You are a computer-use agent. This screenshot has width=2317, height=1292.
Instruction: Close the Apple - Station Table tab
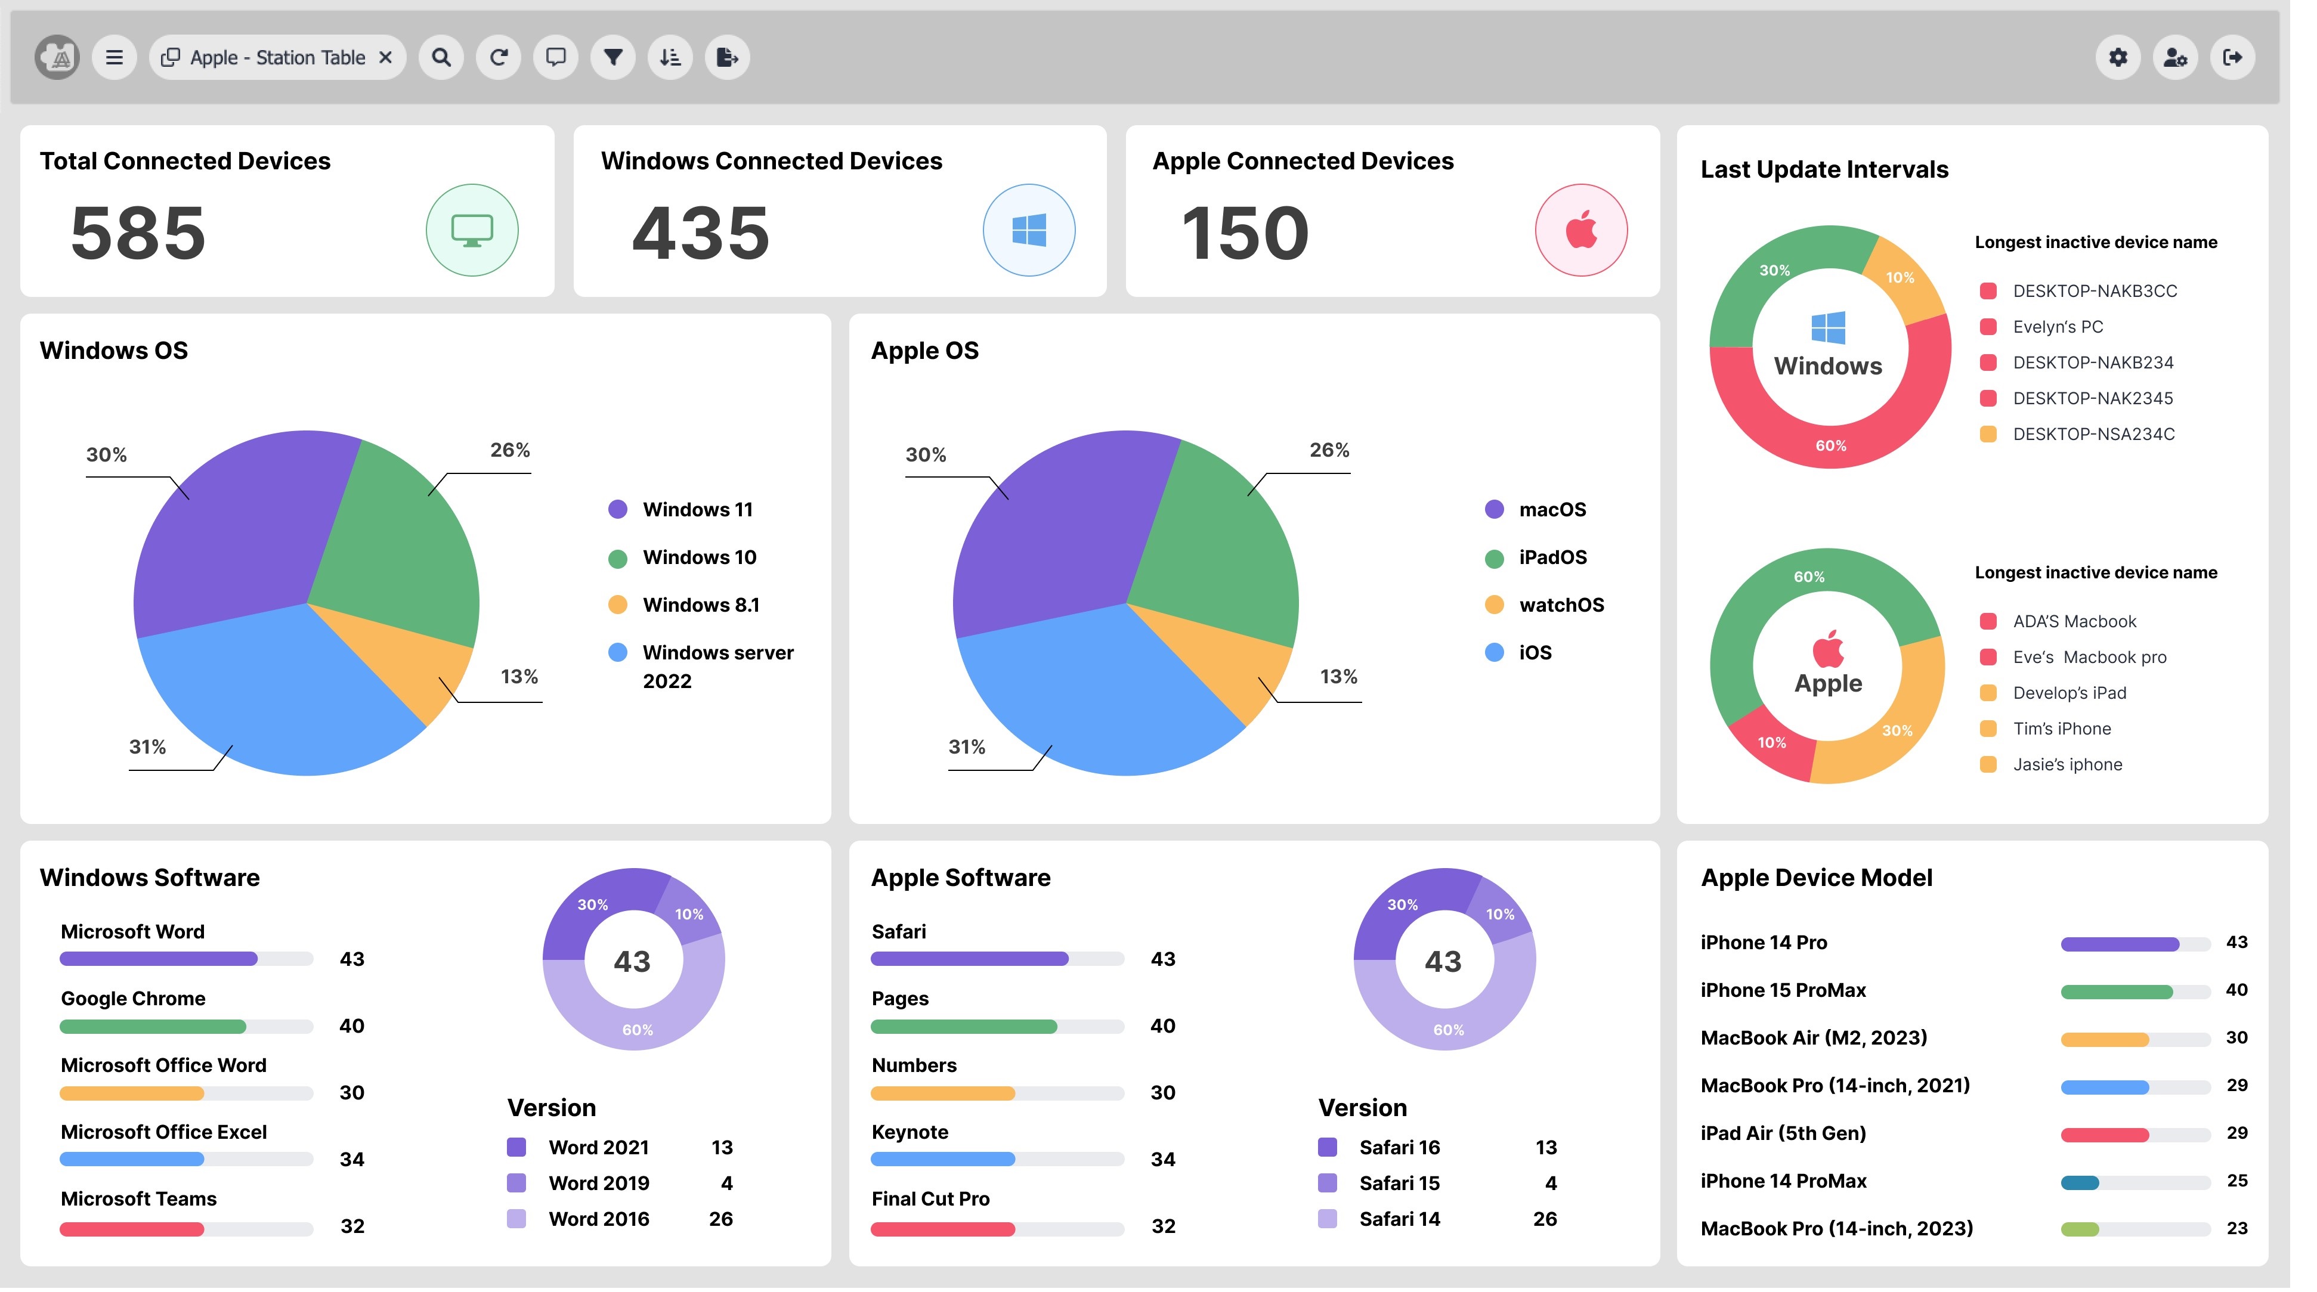click(x=386, y=58)
